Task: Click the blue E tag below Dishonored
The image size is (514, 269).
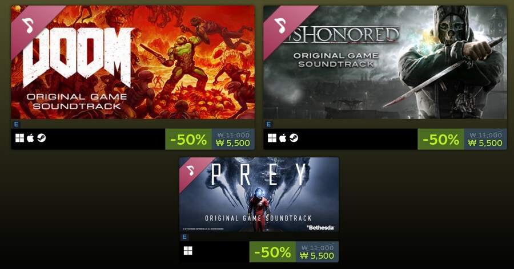Action: click(x=268, y=124)
